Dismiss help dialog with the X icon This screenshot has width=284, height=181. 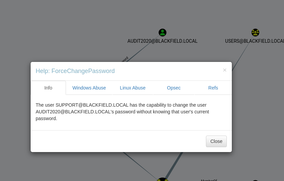(x=225, y=70)
